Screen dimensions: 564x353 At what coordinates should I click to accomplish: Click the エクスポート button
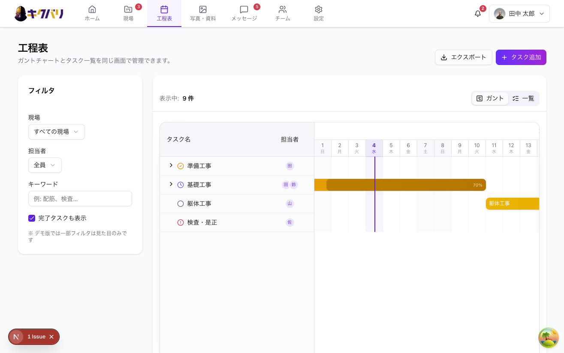(x=463, y=57)
